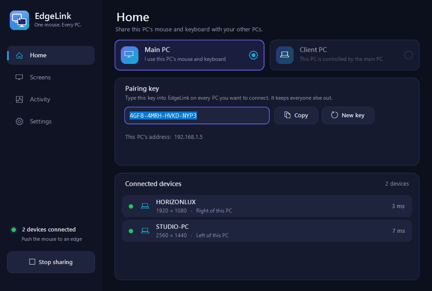Select the Client PC radio button
The image size is (432, 291).
(409, 55)
